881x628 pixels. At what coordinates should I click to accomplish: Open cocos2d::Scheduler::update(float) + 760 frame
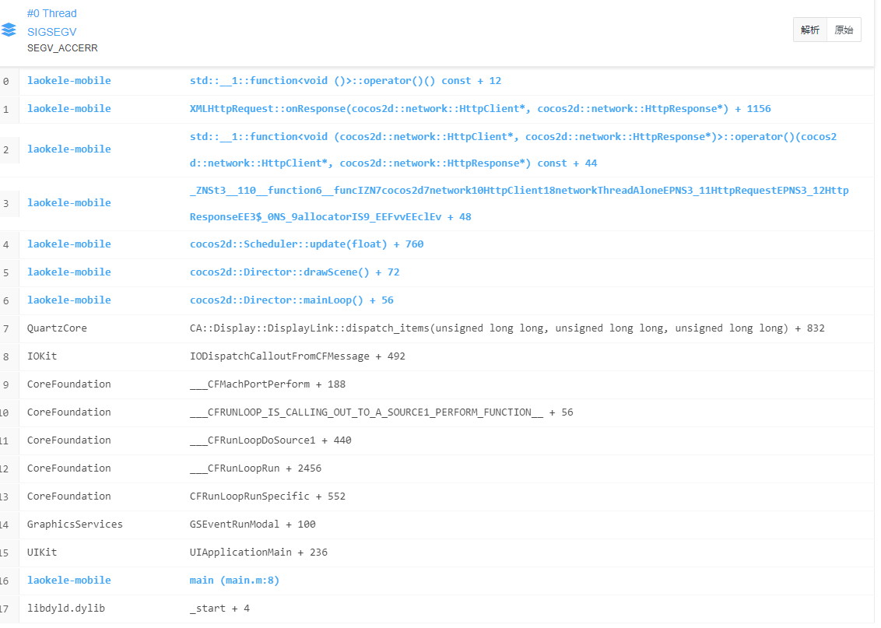pyautogui.click(x=306, y=244)
